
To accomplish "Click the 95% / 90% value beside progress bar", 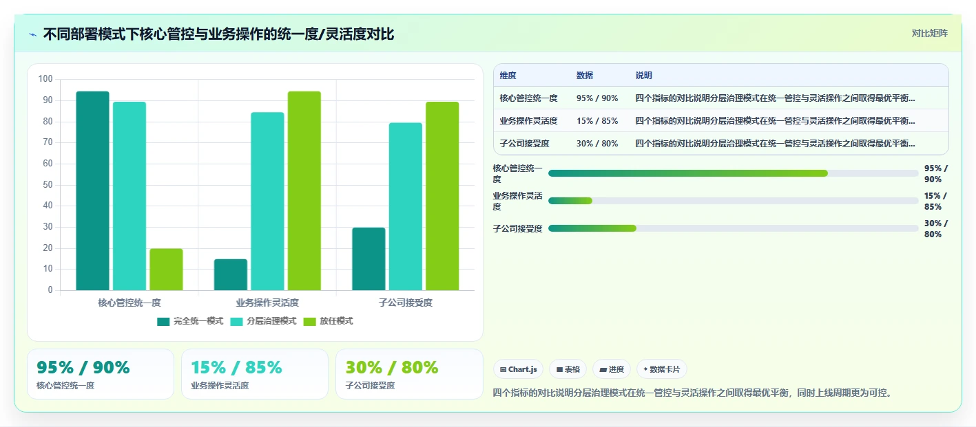I will pos(936,173).
